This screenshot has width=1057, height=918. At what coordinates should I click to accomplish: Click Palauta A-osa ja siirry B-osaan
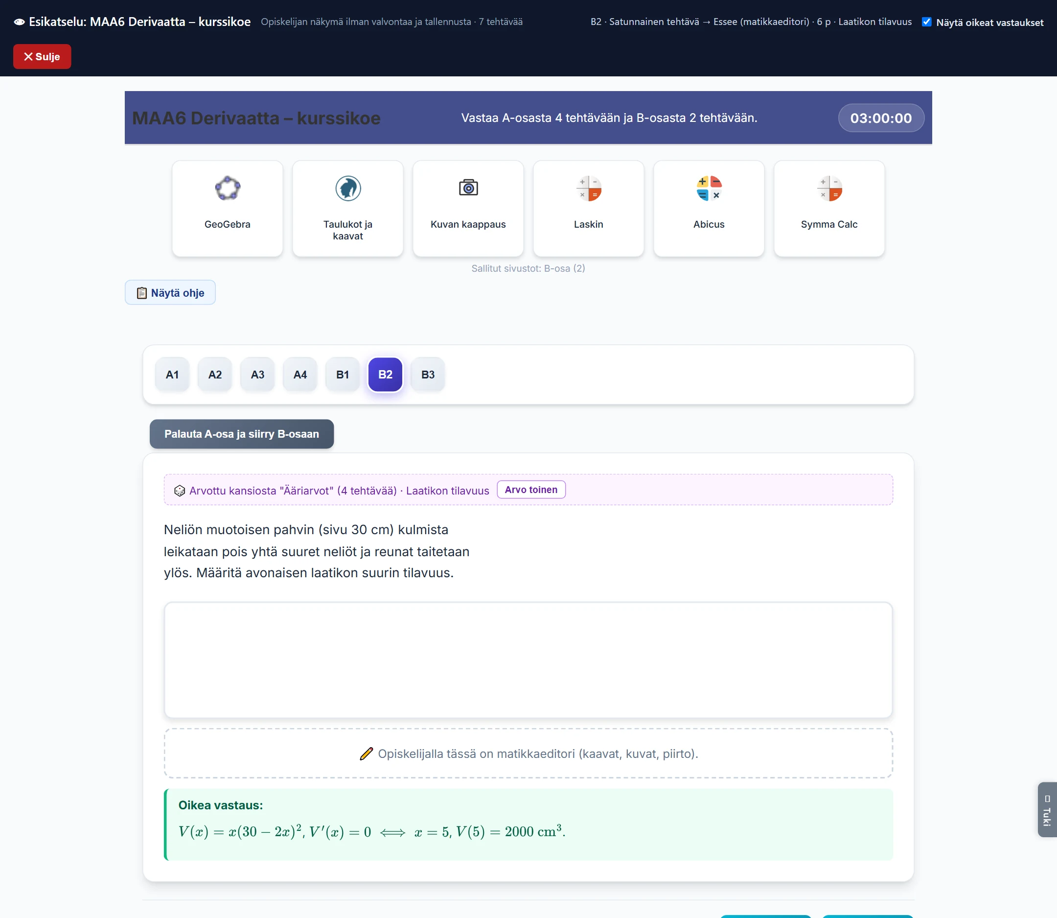(x=242, y=434)
